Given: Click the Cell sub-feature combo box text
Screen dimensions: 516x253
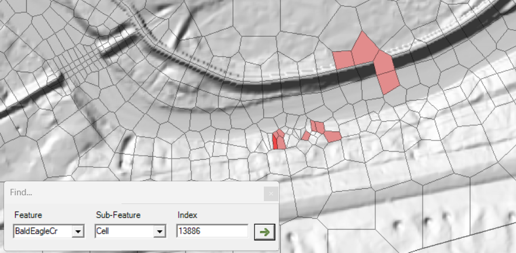Looking at the screenshot, I should tap(123, 232).
